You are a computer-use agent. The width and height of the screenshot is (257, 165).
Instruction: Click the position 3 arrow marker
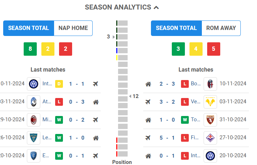pos(113,37)
